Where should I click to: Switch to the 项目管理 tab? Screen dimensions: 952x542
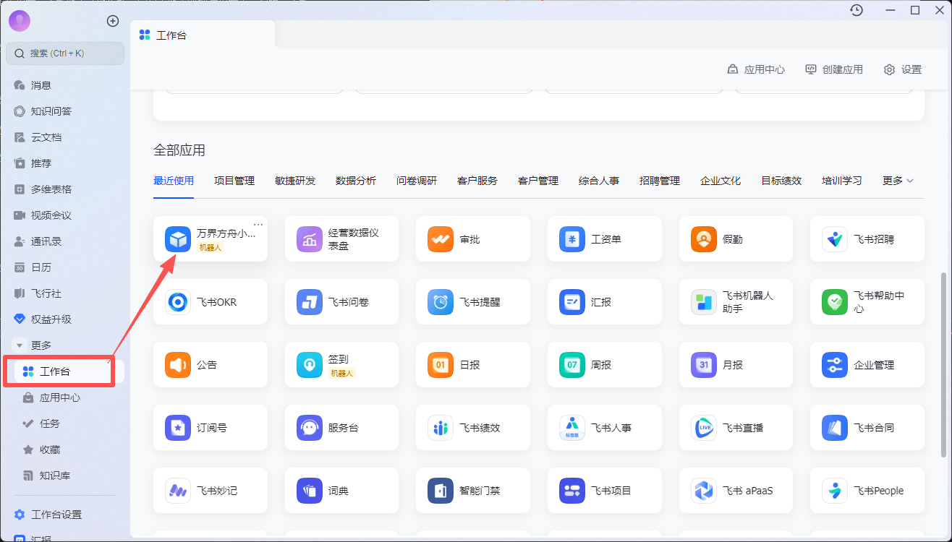click(234, 181)
